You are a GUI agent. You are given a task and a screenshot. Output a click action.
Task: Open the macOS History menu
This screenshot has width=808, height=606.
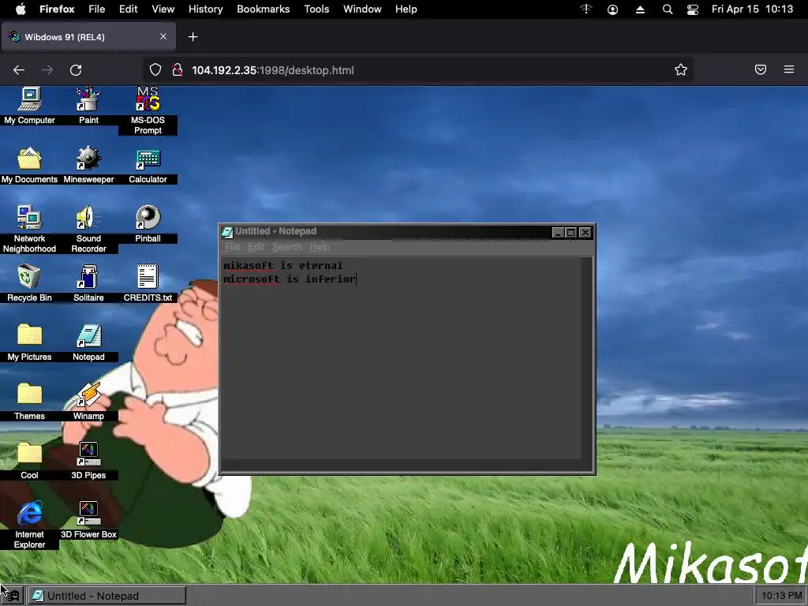click(x=206, y=9)
